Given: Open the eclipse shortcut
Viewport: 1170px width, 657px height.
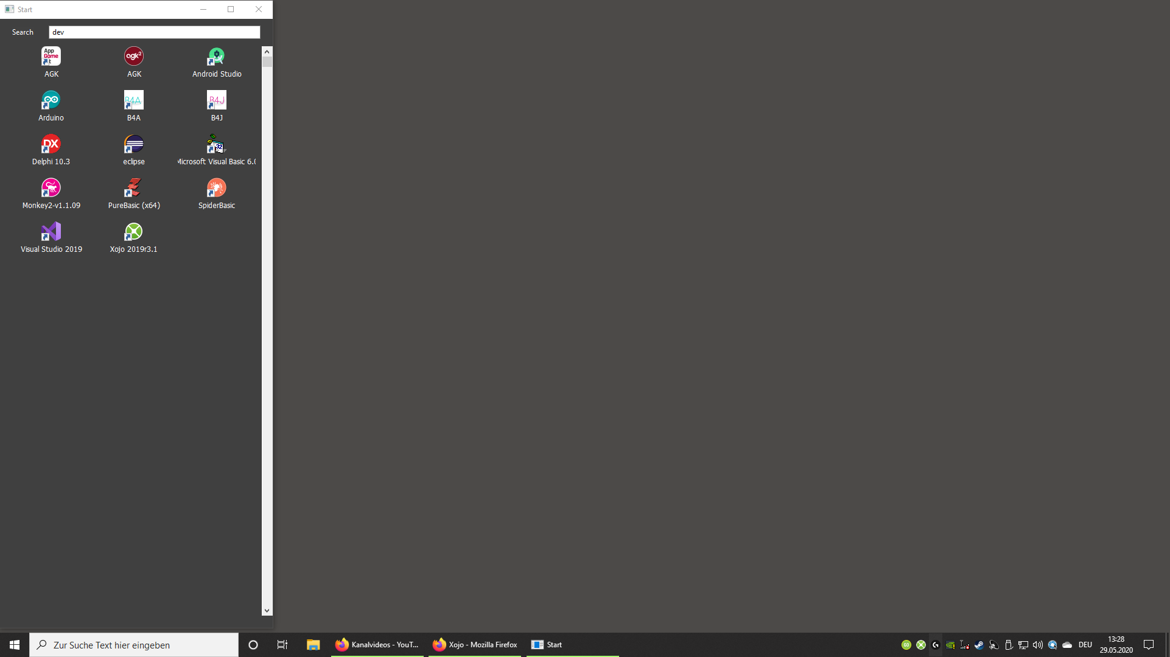Looking at the screenshot, I should coord(134,150).
